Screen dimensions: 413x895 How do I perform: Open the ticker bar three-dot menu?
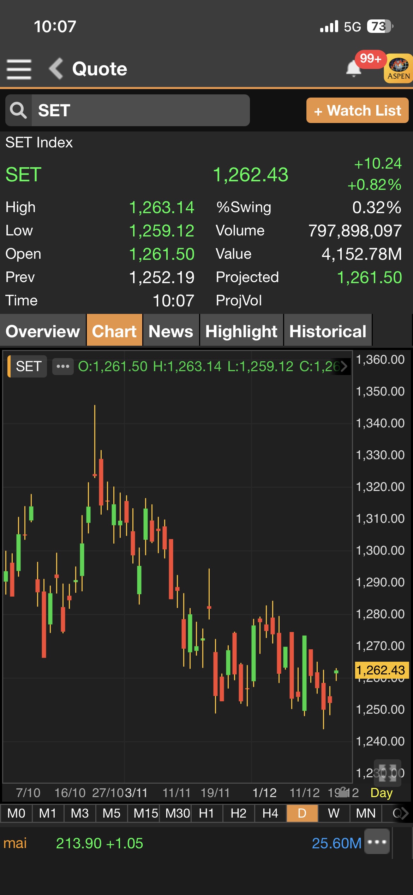377,843
